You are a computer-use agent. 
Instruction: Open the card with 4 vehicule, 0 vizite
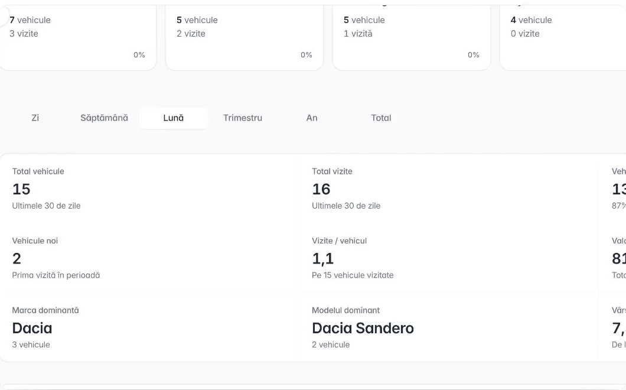pos(563,38)
